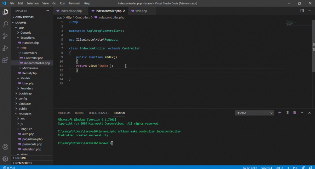
Task: Click the VS Code logo icon
Action: (x=4, y=3)
